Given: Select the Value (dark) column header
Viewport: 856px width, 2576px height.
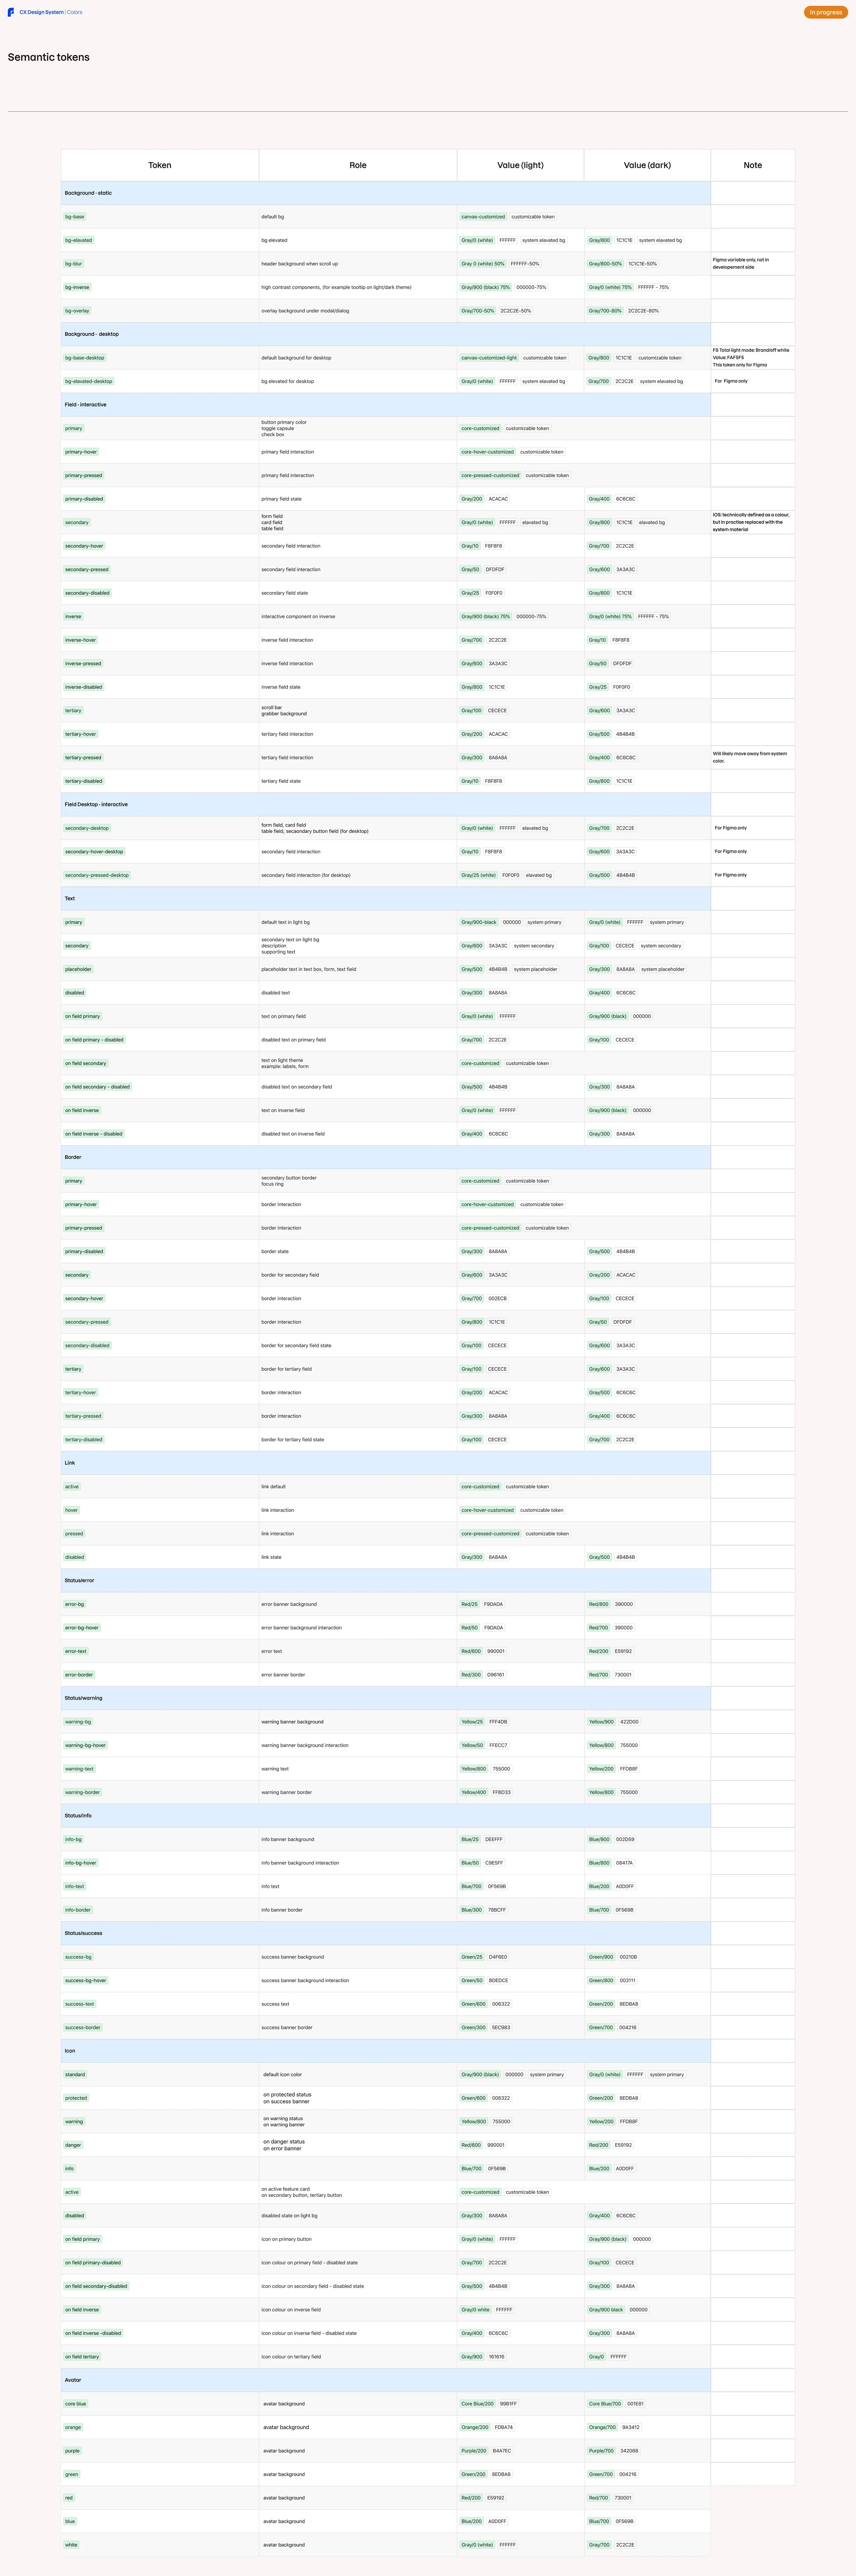Looking at the screenshot, I should [x=647, y=165].
